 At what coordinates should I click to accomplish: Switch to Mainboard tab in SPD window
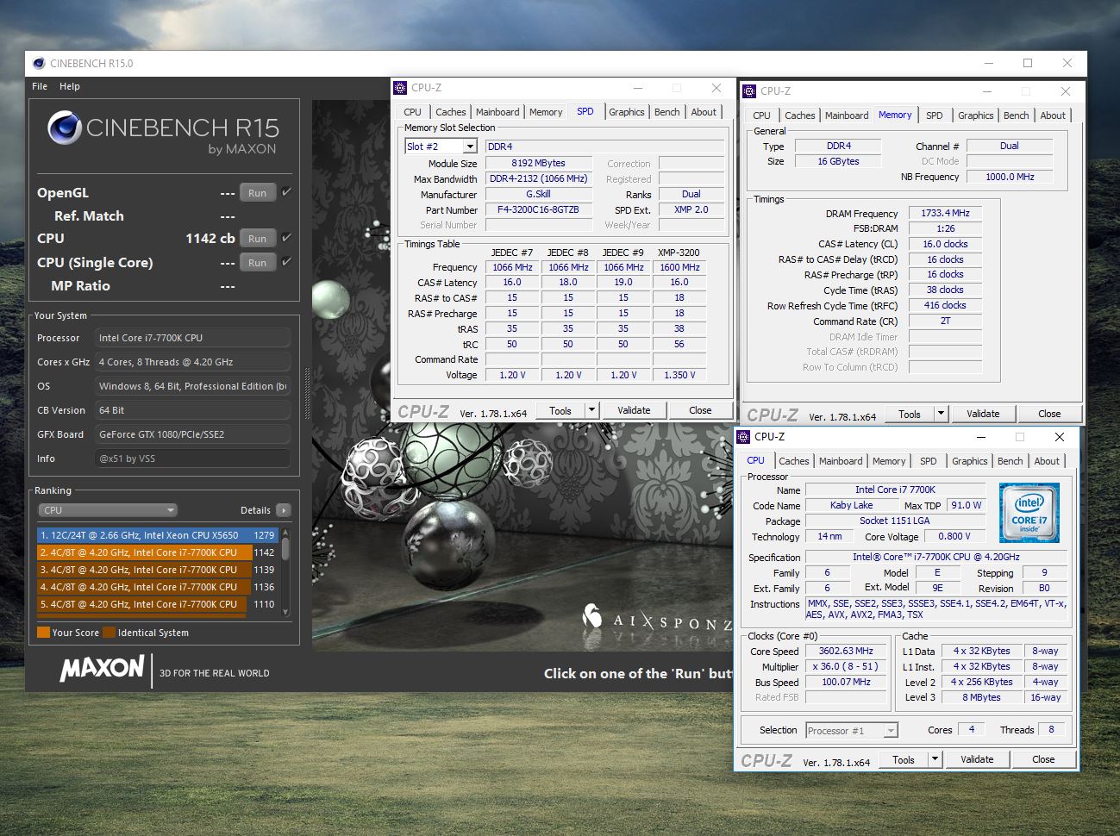point(497,112)
